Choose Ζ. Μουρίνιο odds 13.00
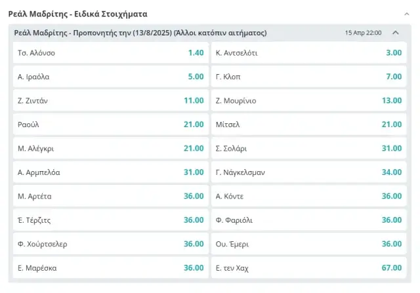Viewport: 420px width, 293px height. (x=308, y=100)
